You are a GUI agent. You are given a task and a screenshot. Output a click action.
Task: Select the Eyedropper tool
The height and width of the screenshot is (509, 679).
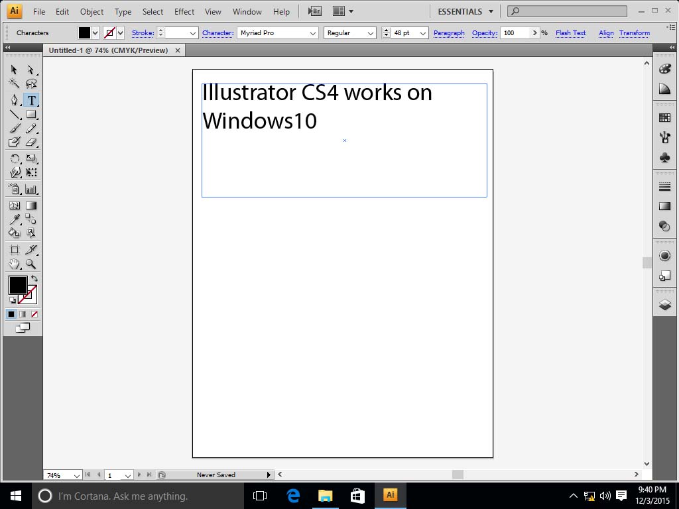tap(15, 219)
